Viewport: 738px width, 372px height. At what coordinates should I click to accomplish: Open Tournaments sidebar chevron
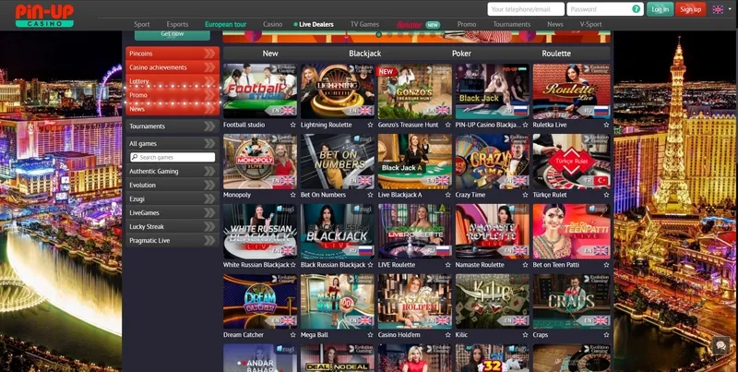[x=209, y=126]
